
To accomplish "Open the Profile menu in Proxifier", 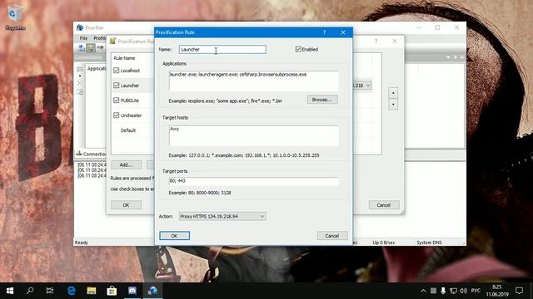I will tap(99, 38).
